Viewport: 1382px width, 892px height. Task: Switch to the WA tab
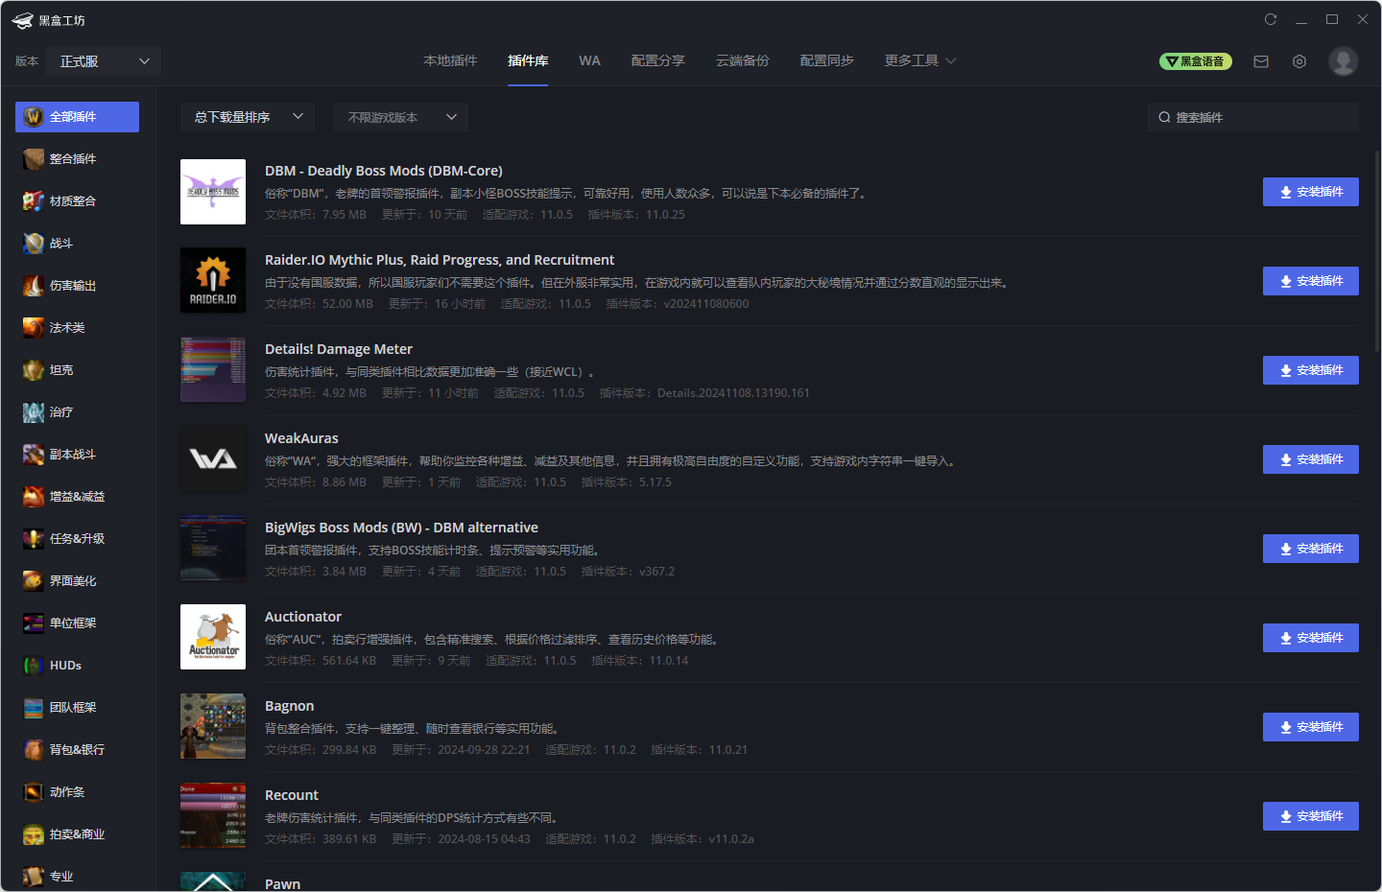tap(589, 61)
